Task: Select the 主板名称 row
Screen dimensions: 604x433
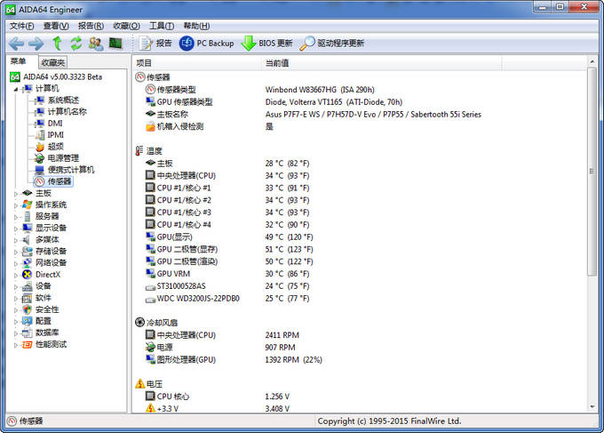Action: pyautogui.click(x=360, y=114)
